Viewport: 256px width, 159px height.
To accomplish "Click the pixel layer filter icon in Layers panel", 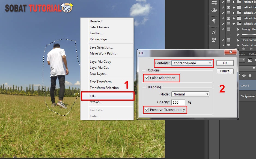I will (x=250, y=60).
